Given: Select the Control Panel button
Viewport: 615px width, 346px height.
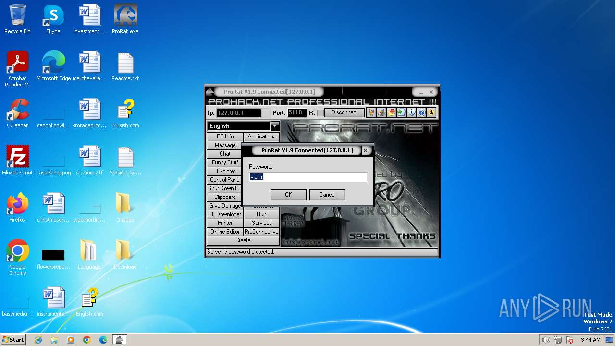Looking at the screenshot, I should [x=225, y=180].
